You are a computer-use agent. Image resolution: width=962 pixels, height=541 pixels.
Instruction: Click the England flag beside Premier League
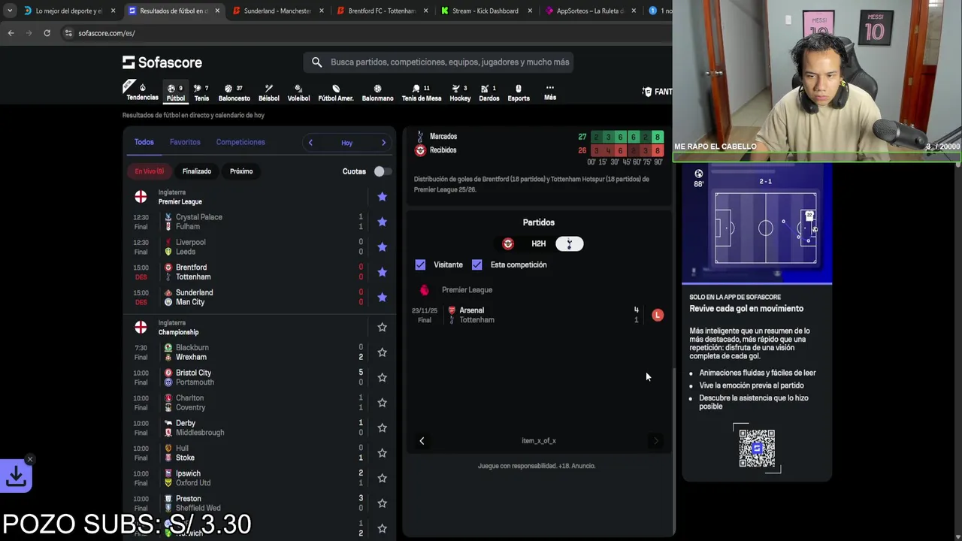141,197
